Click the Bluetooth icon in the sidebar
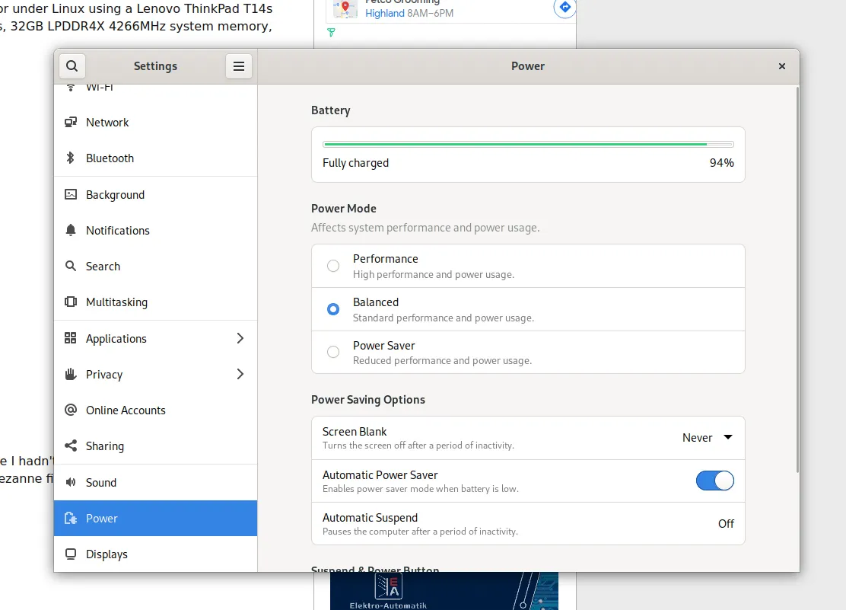 (71, 158)
